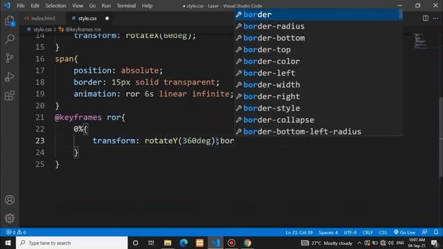Start Go Live server
443x249 pixels.
pyautogui.click(x=404, y=232)
